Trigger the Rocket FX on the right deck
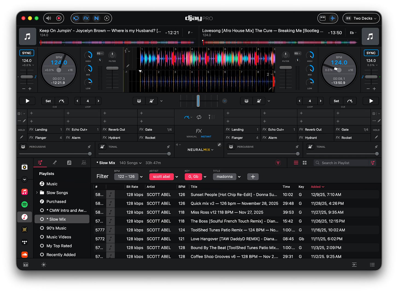The width and height of the screenshot is (398, 292). pos(352,138)
